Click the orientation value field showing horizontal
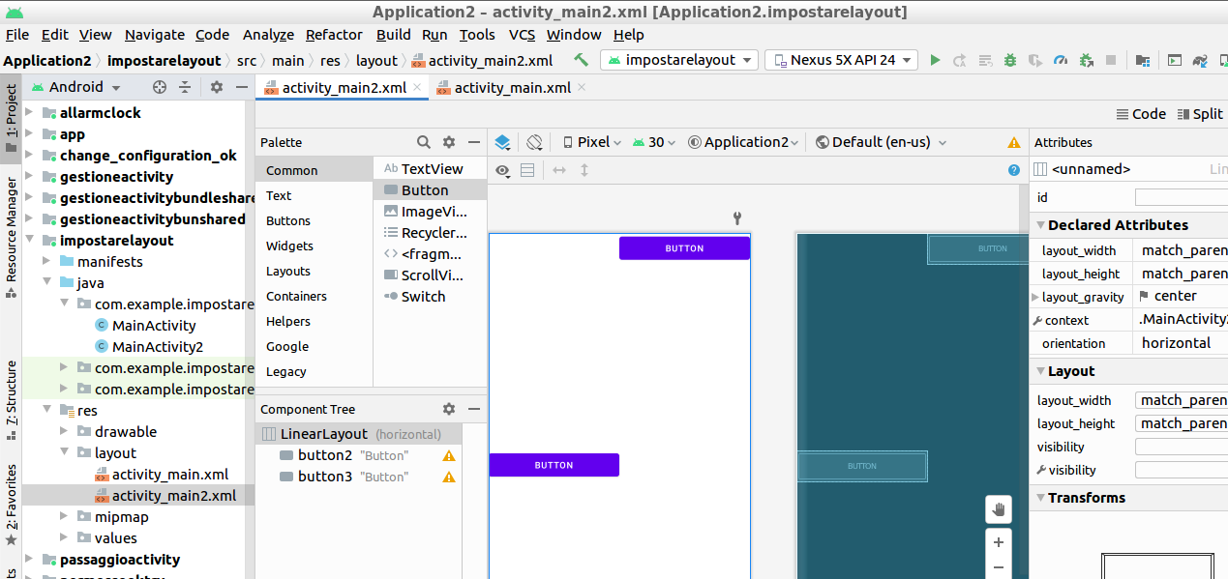Screen dimensions: 1228x579 pyautogui.click(x=1182, y=343)
